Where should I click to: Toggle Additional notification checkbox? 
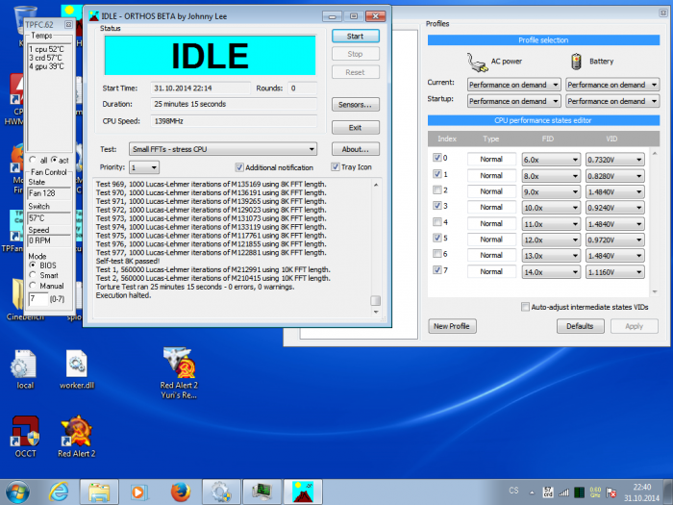[238, 167]
